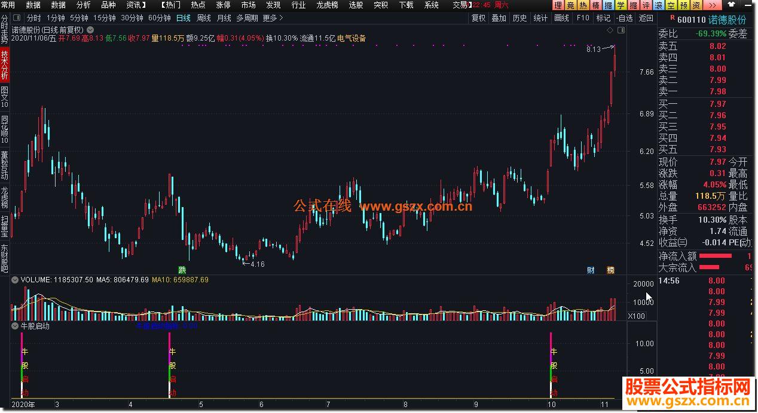Click the orange 理 shortcut icon
Screen dimensions: 758x413
click(558, 5)
